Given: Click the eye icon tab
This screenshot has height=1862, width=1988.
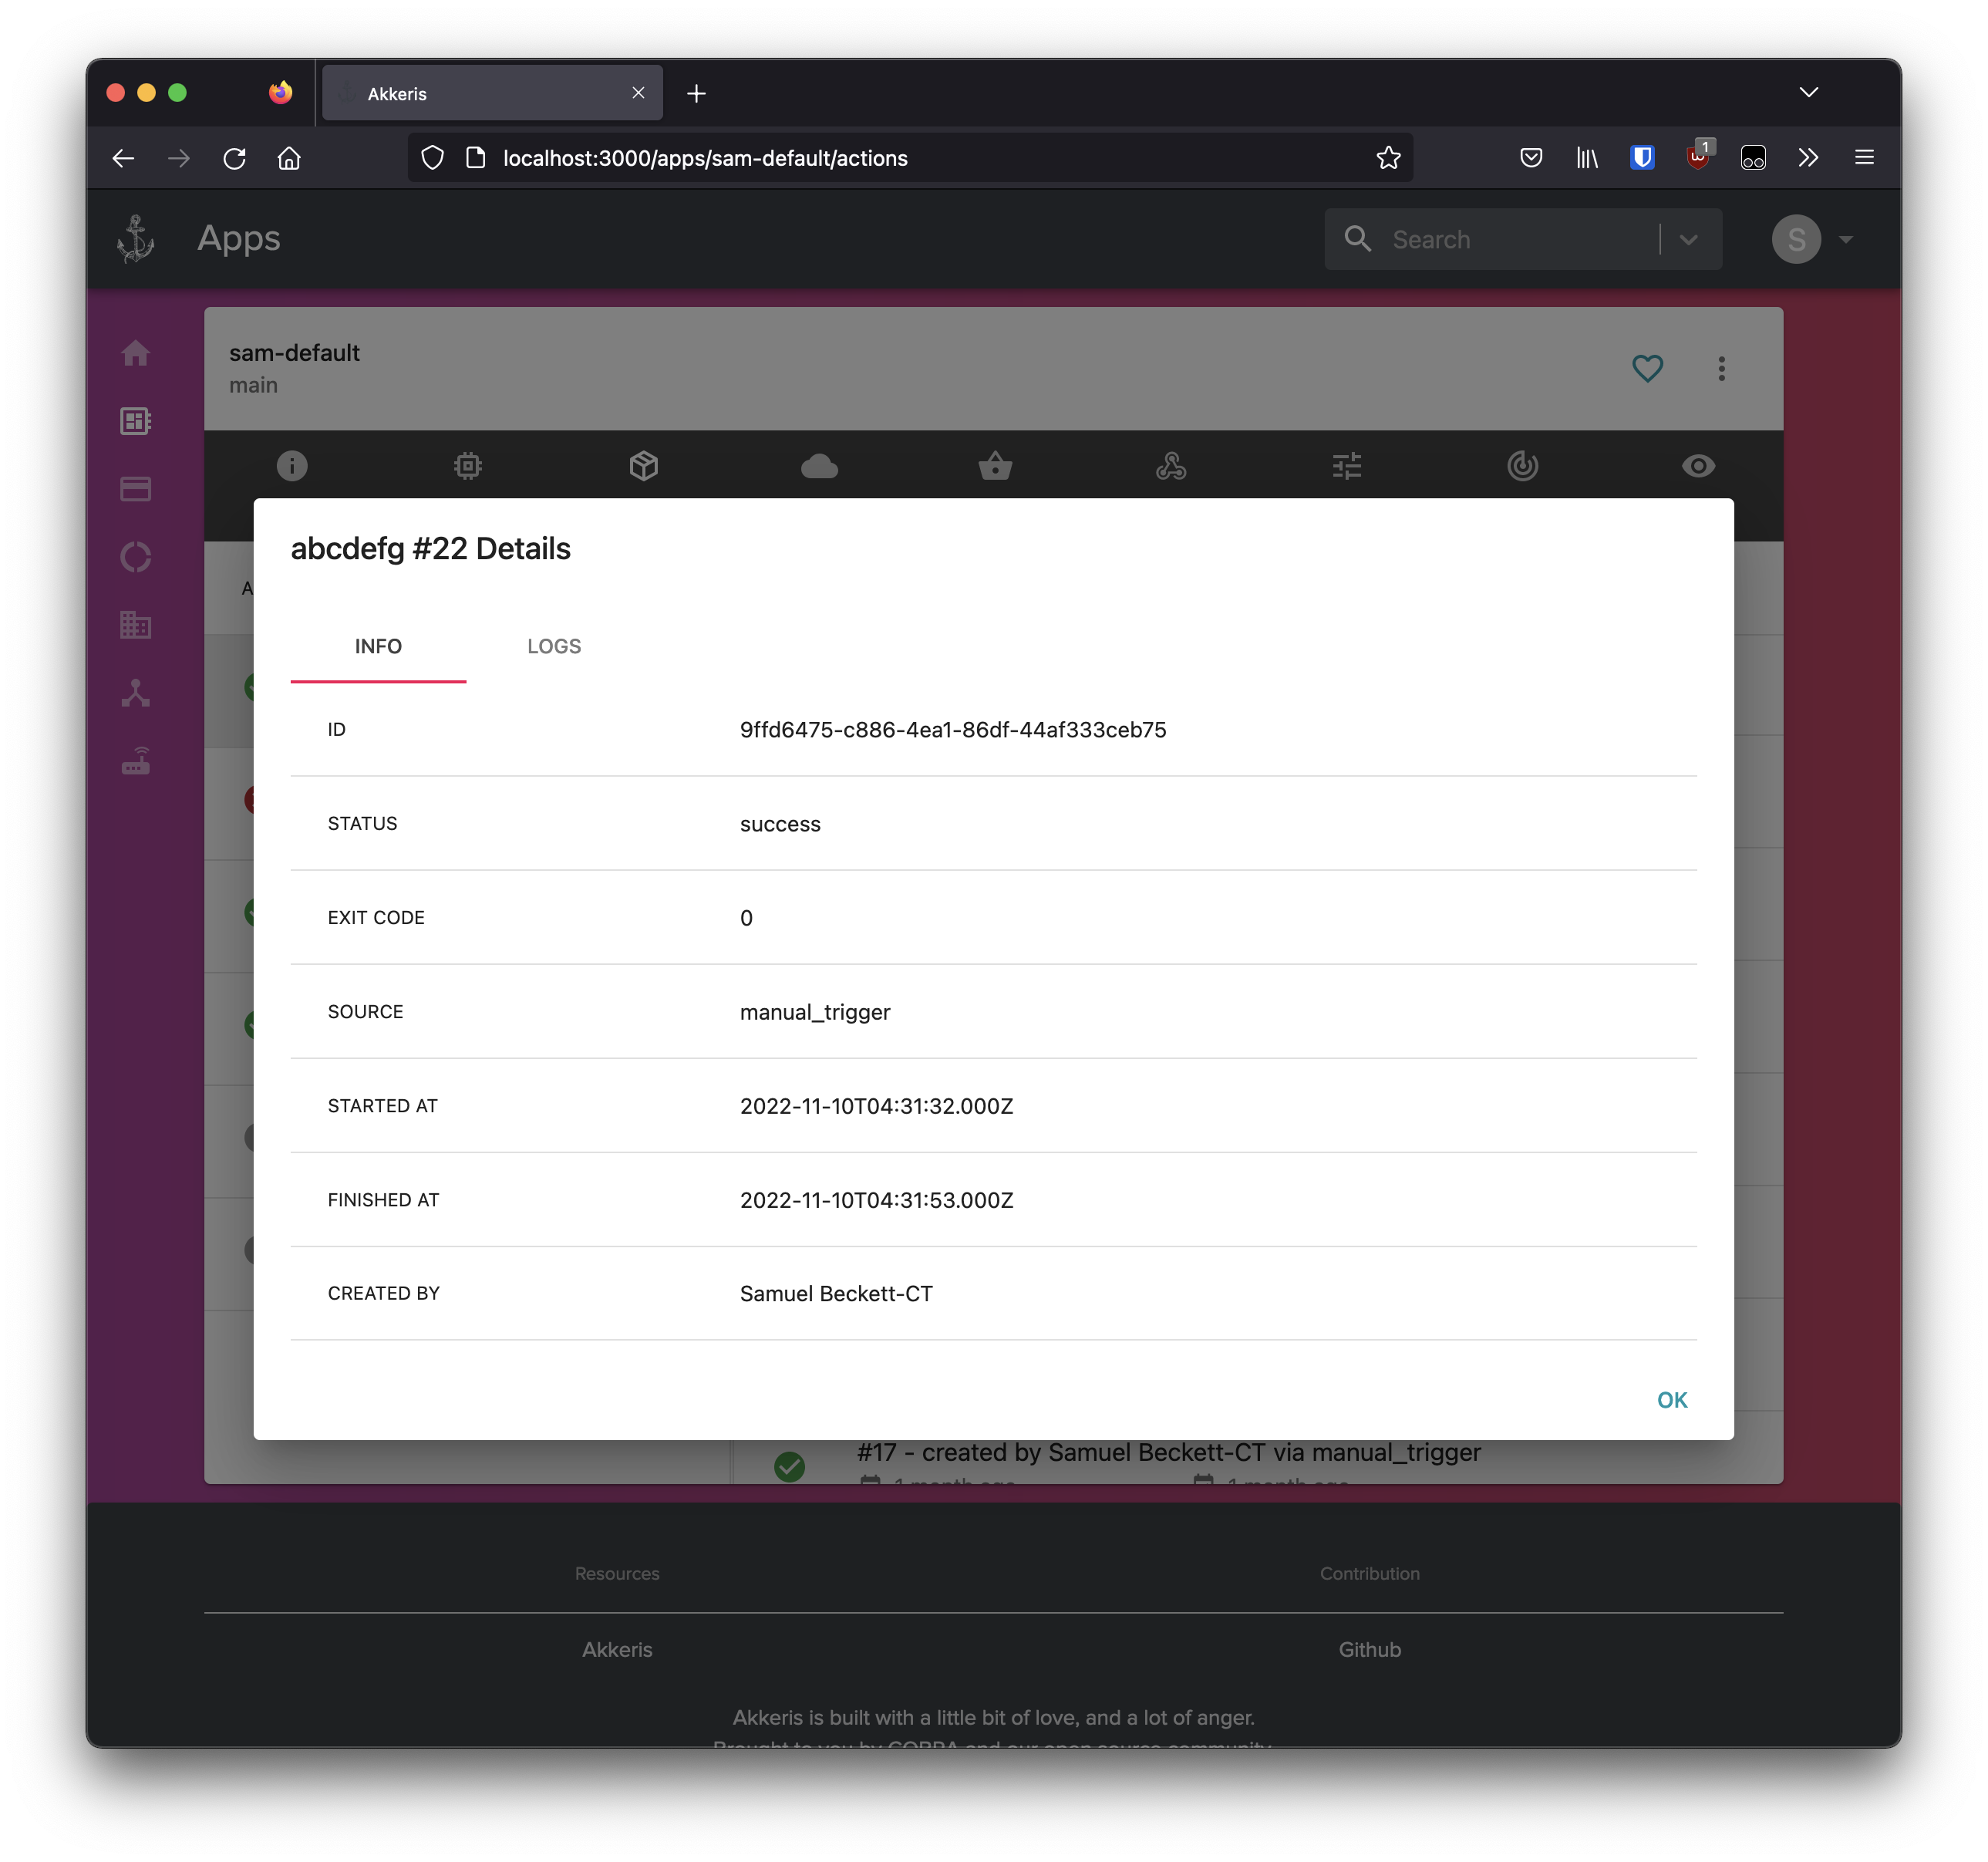Looking at the screenshot, I should tap(1698, 466).
